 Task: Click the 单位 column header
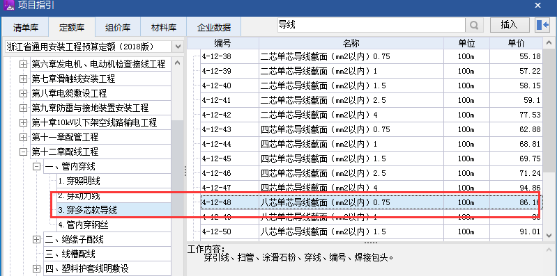point(466,43)
